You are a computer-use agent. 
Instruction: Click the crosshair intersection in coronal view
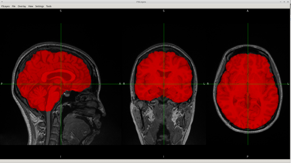tap(164, 84)
